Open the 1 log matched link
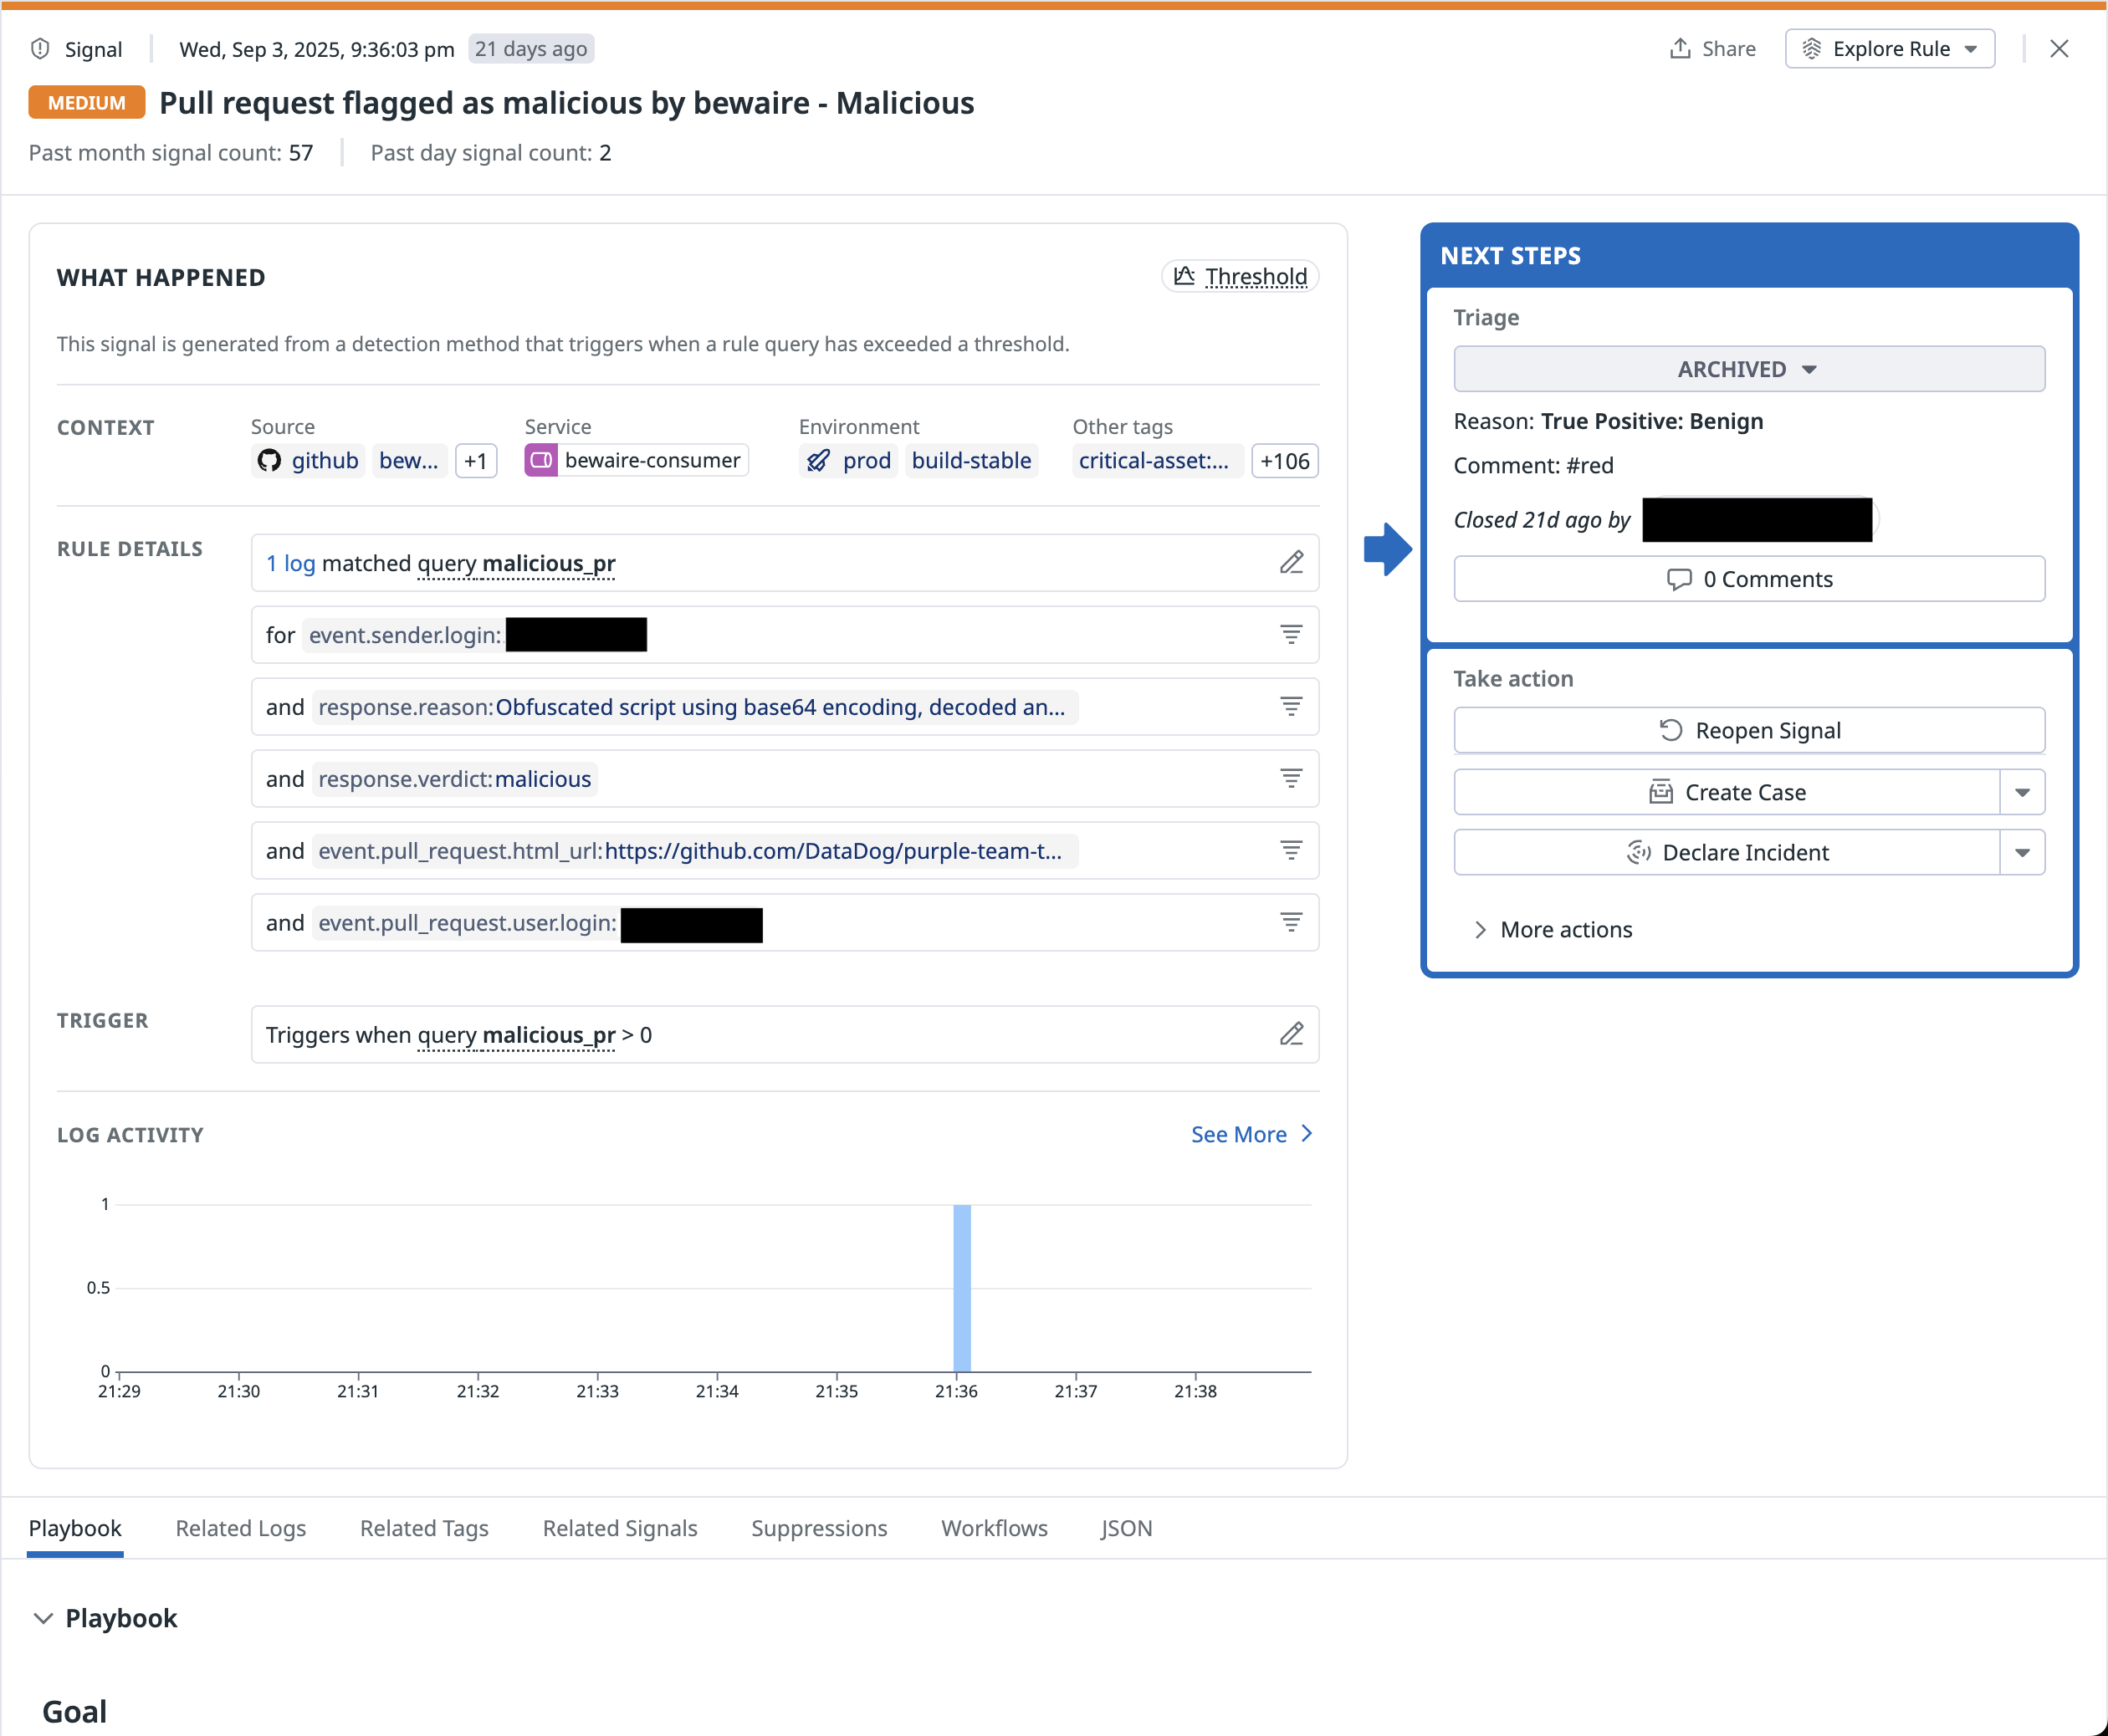Screen dimensions: 2108x1736 (290, 563)
